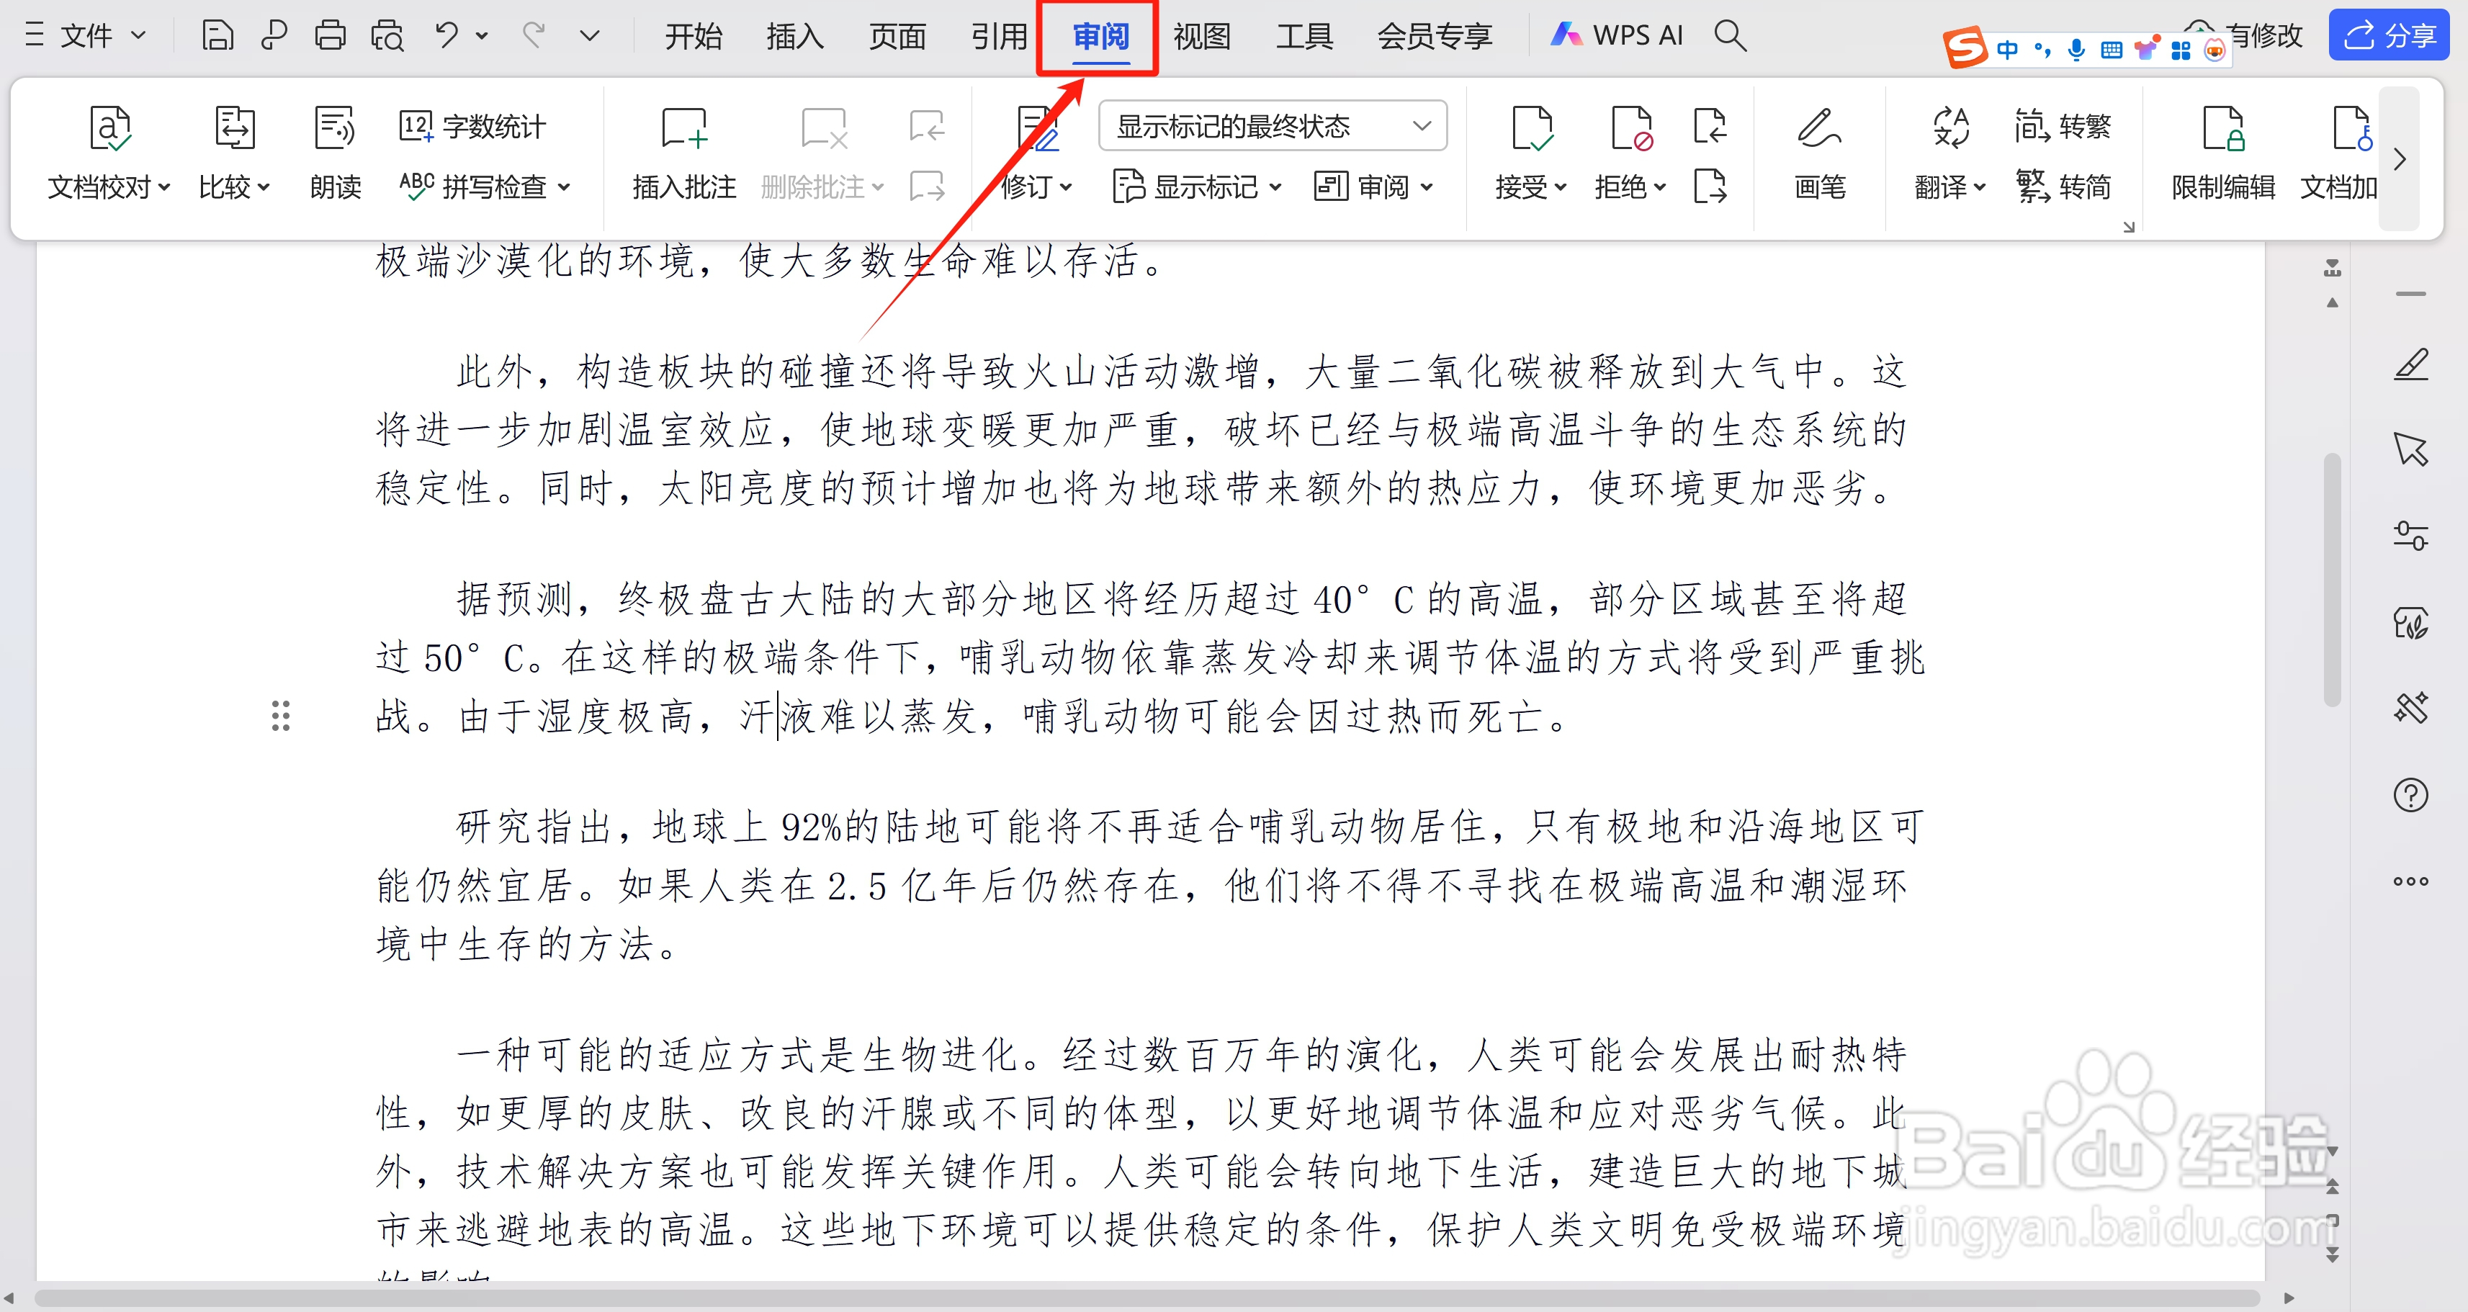
Task: Open the help icon in right sidebar
Action: pyautogui.click(x=2412, y=795)
